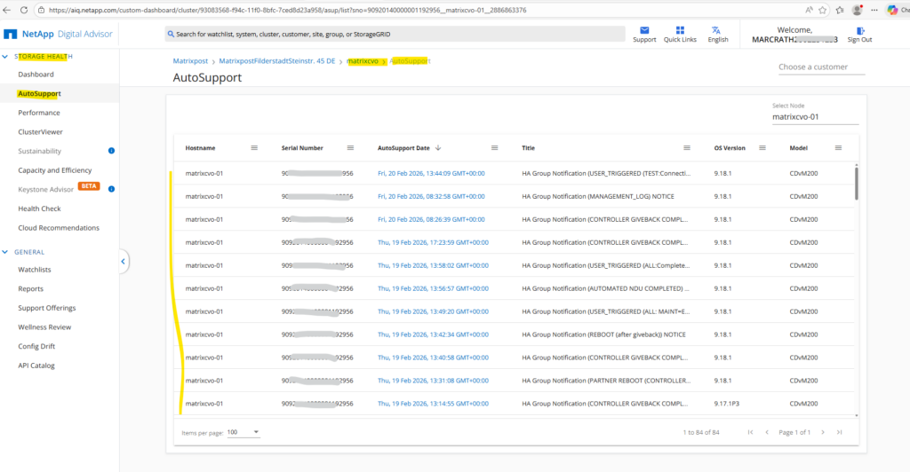Open the Model column menu icon
This screenshot has width=910, height=472.
click(x=838, y=148)
